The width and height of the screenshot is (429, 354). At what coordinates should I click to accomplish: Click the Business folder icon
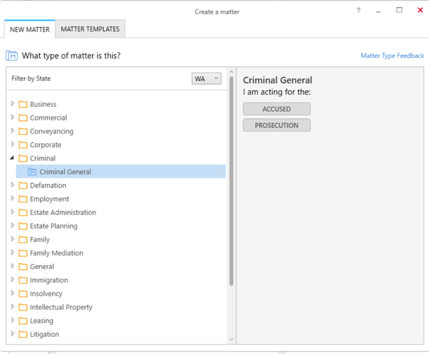23,104
